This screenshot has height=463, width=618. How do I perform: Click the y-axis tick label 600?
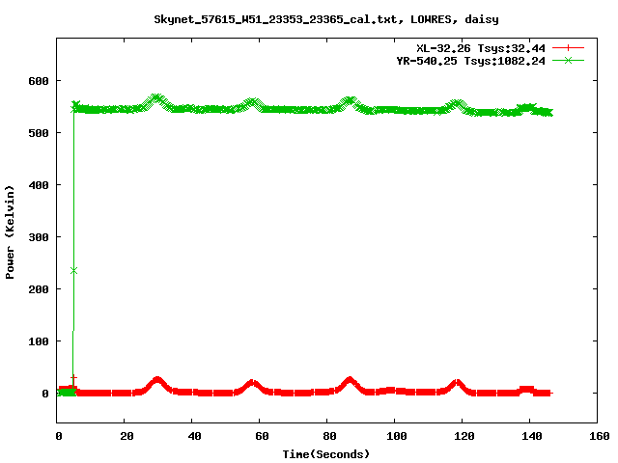click(x=39, y=81)
